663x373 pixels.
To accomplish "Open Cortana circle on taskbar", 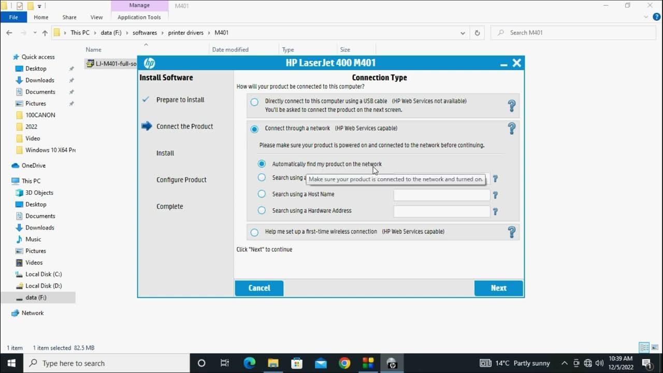I will tap(201, 363).
